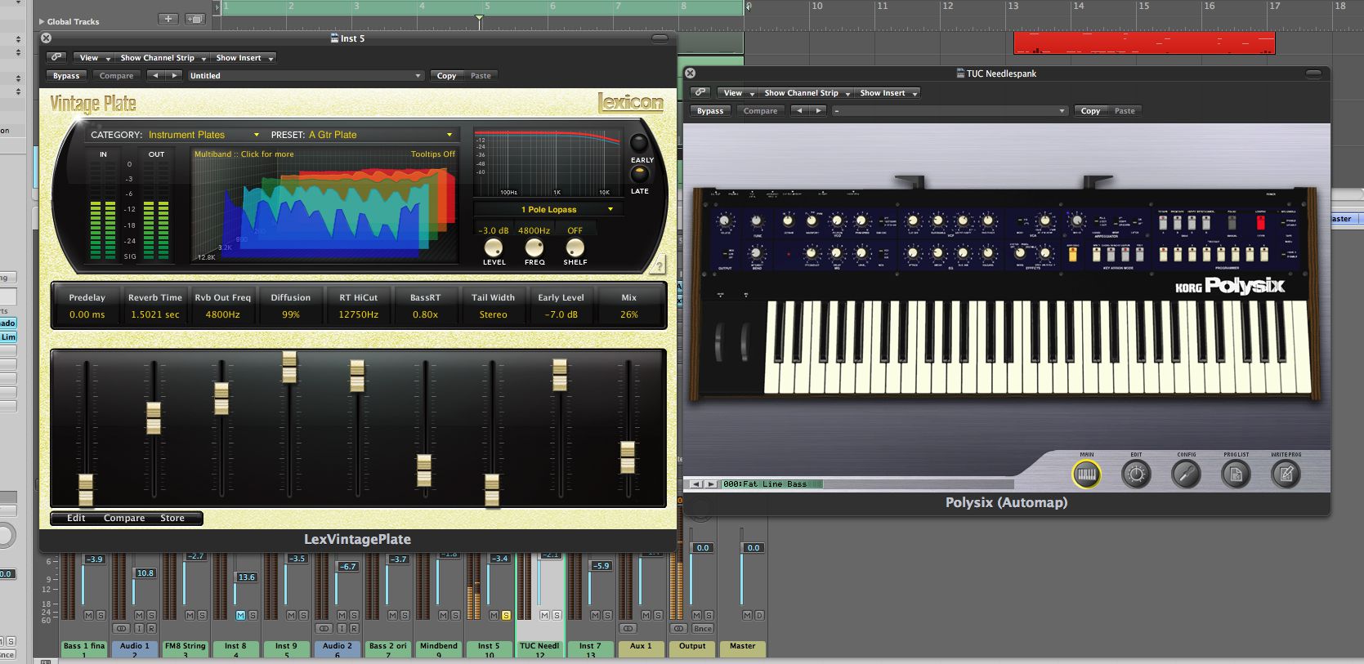Click the stereo format icon on Audio 1 channel
1364x664 pixels.
(121, 629)
